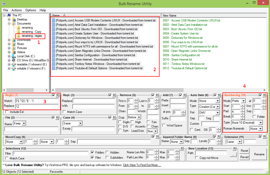Image resolution: width=270 pixels, height=175 pixels.
Task: Click the Revert button
Action: pos(244,157)
